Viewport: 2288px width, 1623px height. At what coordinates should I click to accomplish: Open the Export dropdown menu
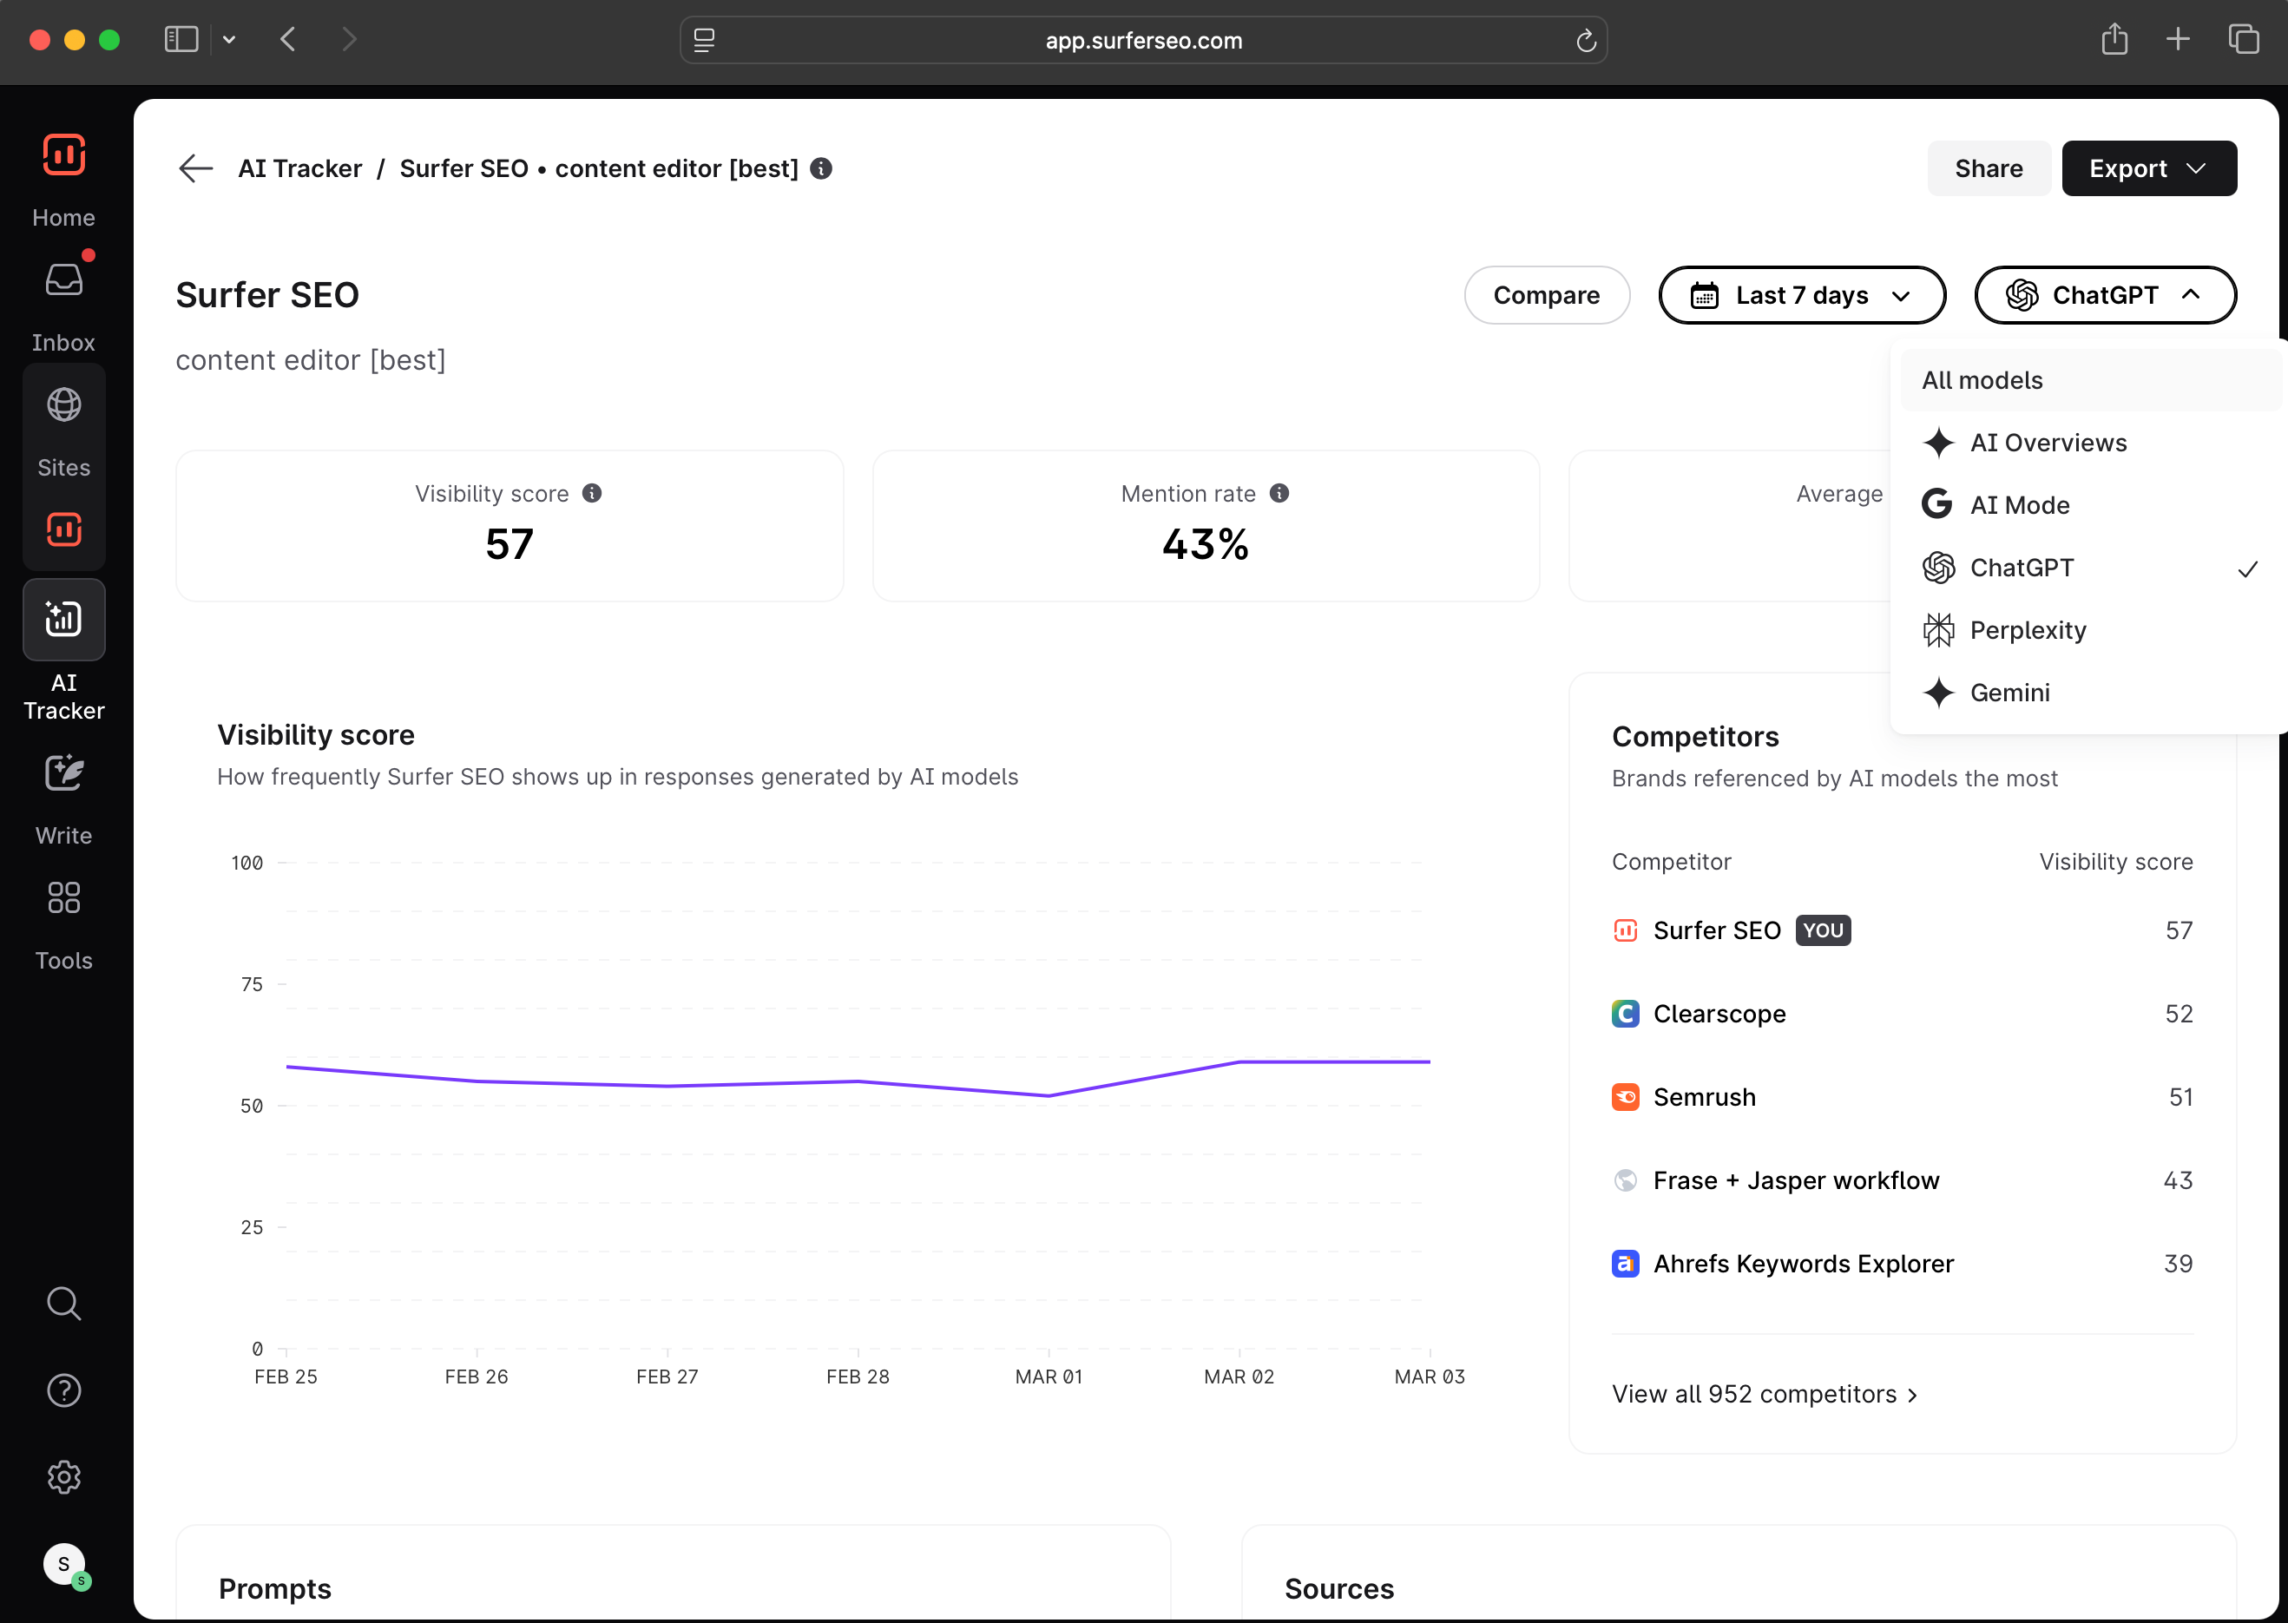pos(2148,168)
